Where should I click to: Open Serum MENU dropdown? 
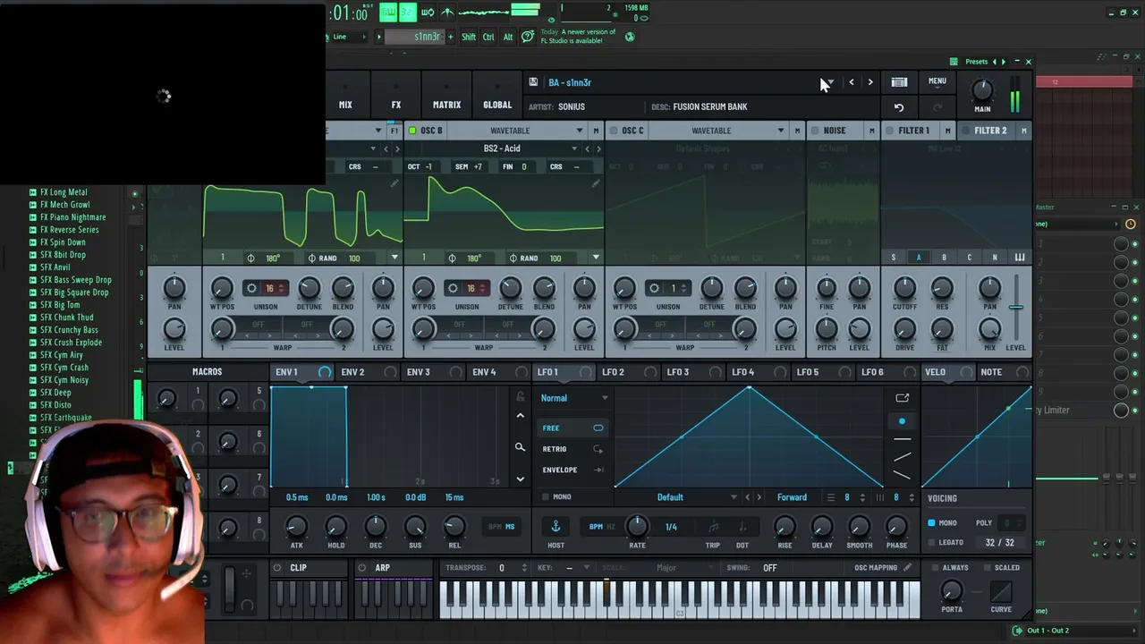tap(937, 82)
